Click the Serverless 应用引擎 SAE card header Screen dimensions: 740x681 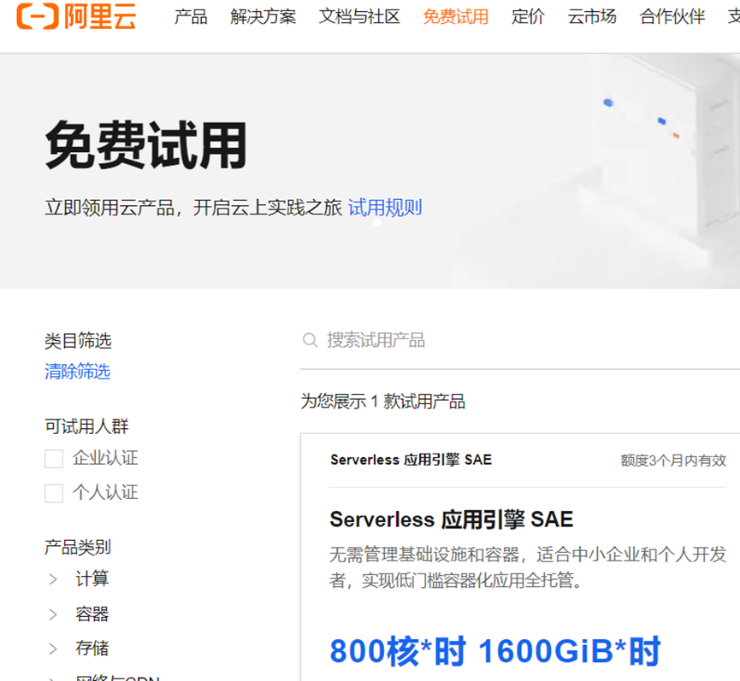click(x=411, y=460)
